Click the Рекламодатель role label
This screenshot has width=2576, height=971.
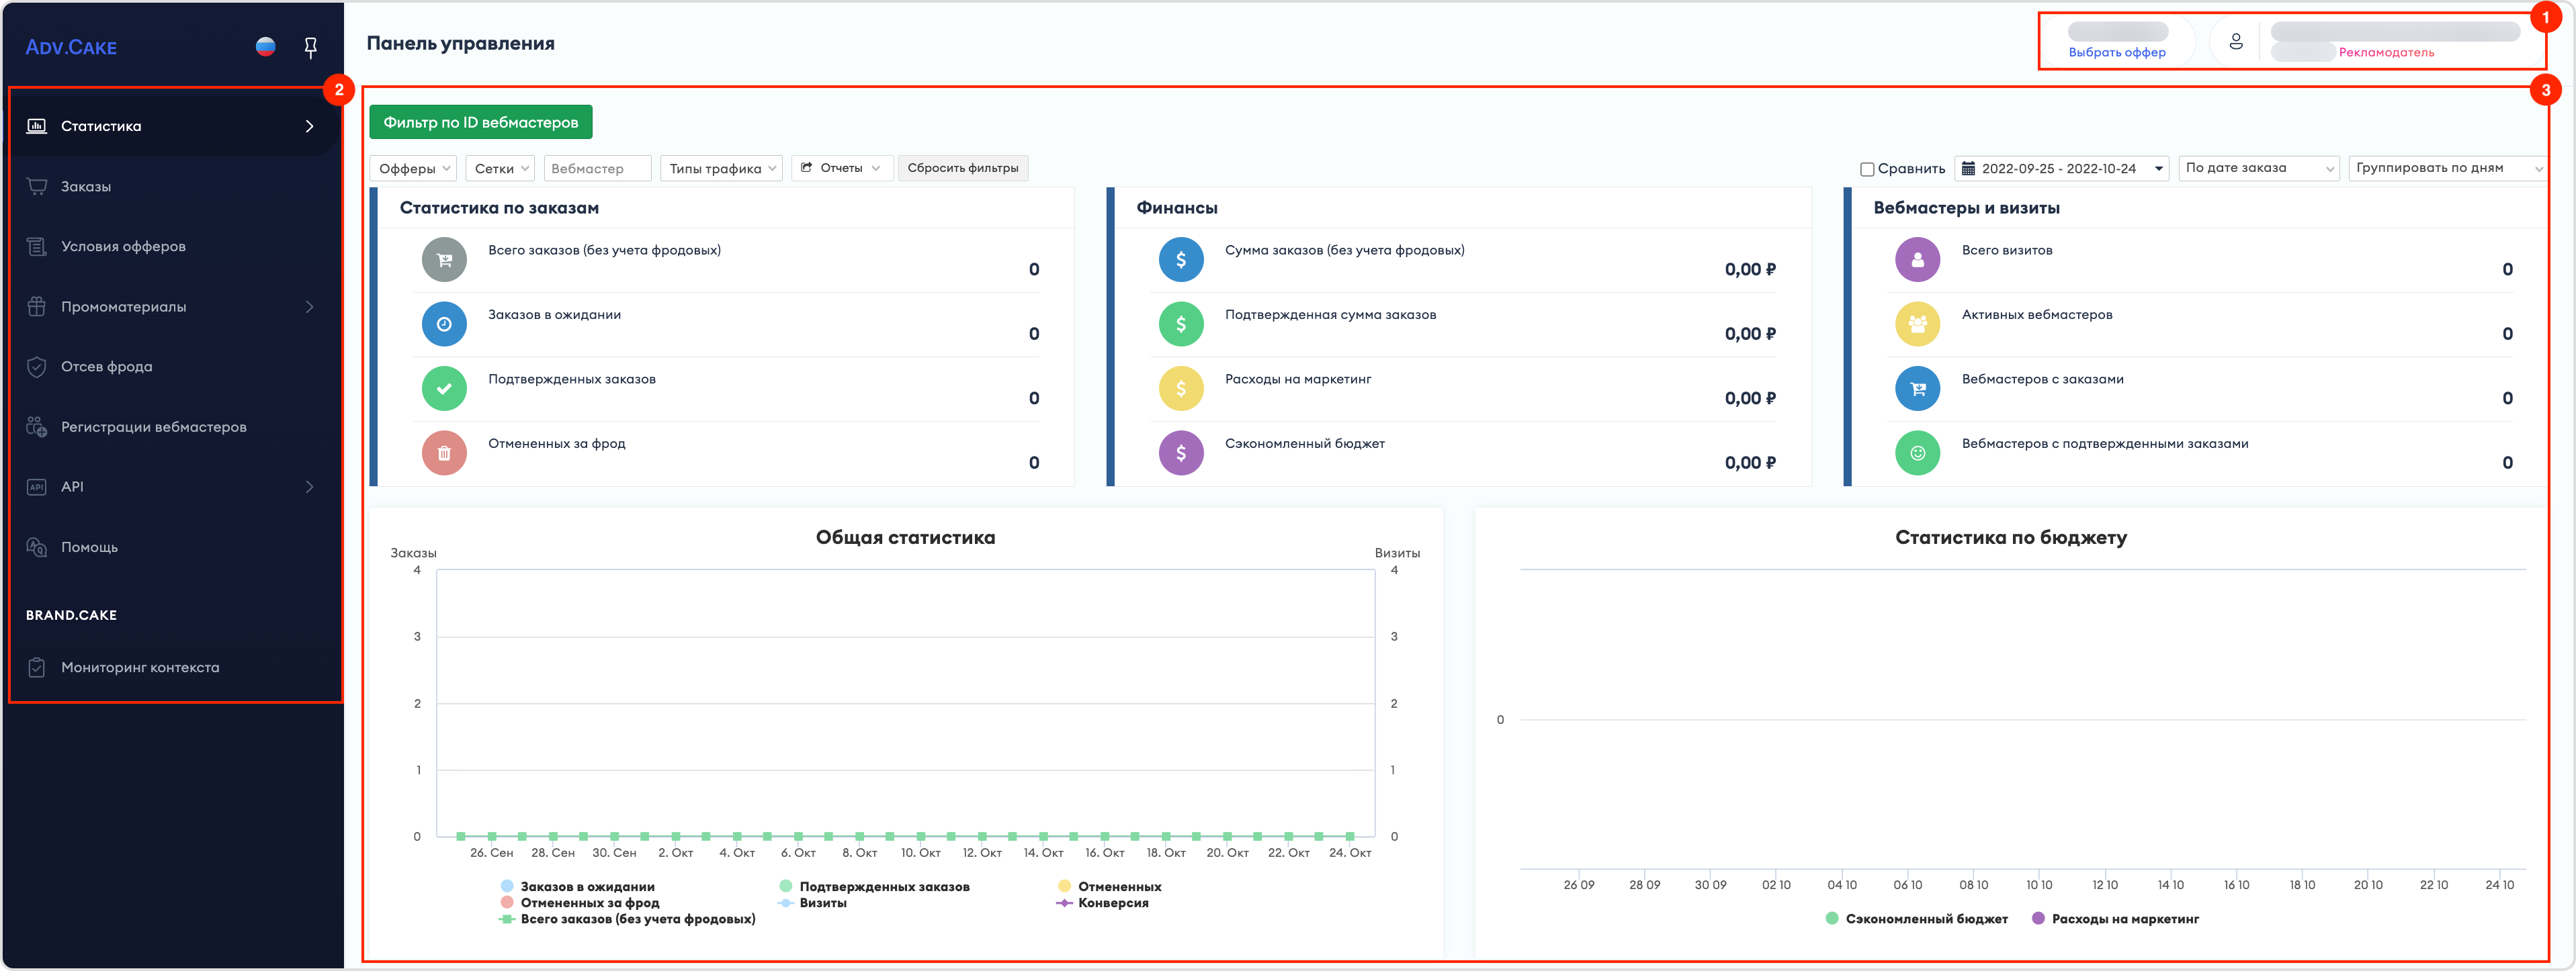2386,52
